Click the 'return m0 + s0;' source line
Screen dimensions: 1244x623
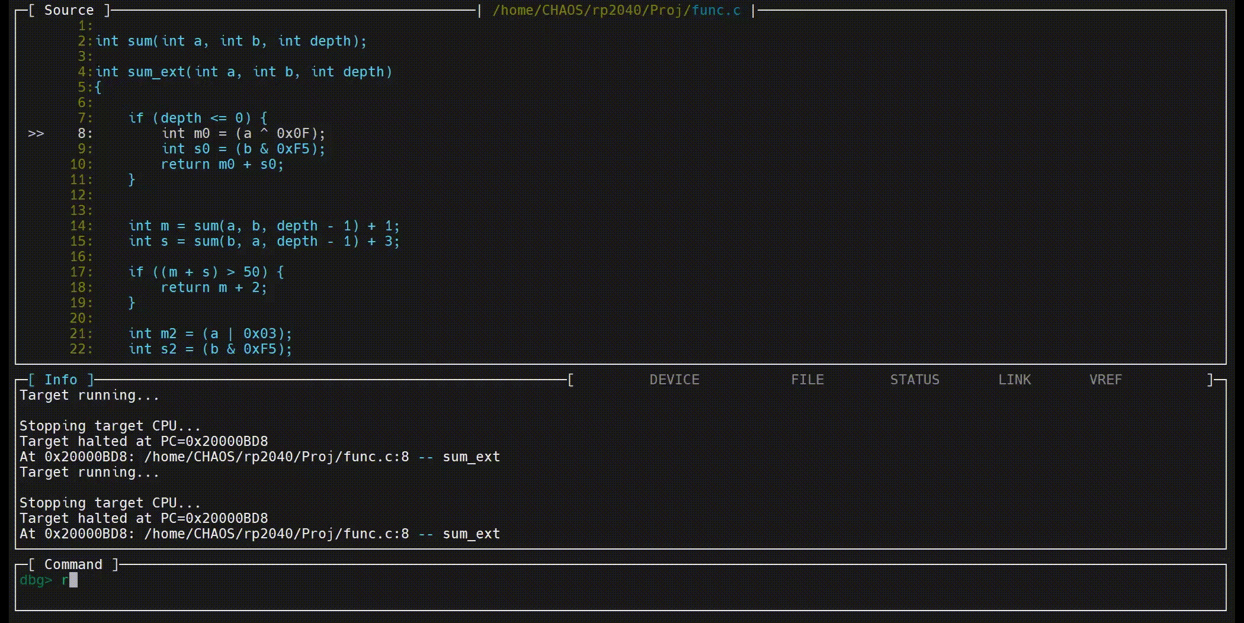pos(222,165)
